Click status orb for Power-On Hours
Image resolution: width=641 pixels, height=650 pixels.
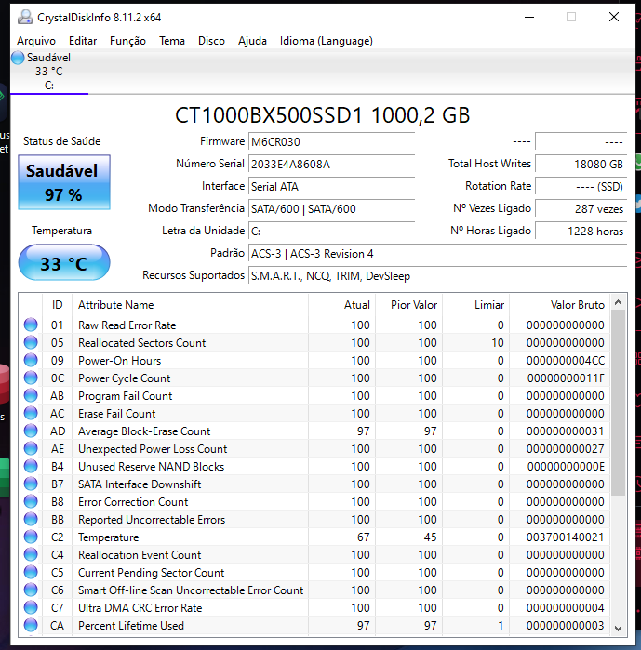pos(31,360)
